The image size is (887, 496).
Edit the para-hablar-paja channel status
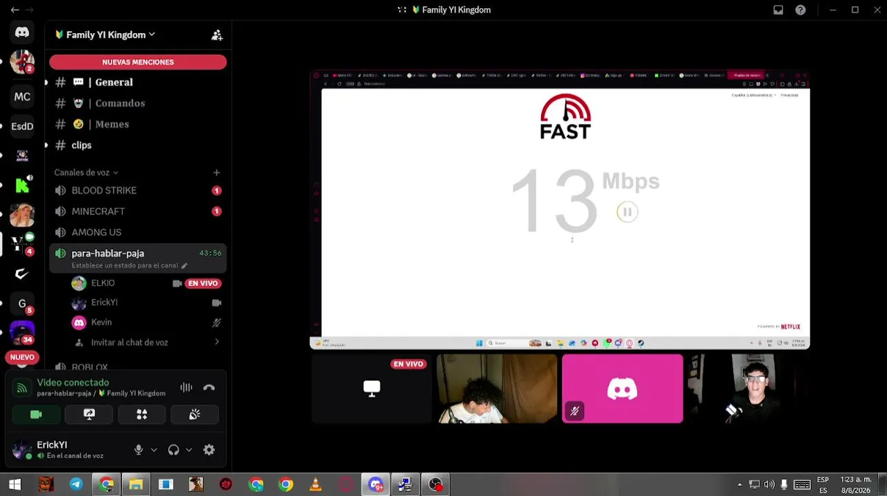[x=184, y=265]
